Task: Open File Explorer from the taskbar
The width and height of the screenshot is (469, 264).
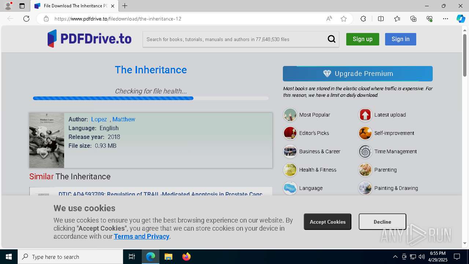Action: (168, 257)
